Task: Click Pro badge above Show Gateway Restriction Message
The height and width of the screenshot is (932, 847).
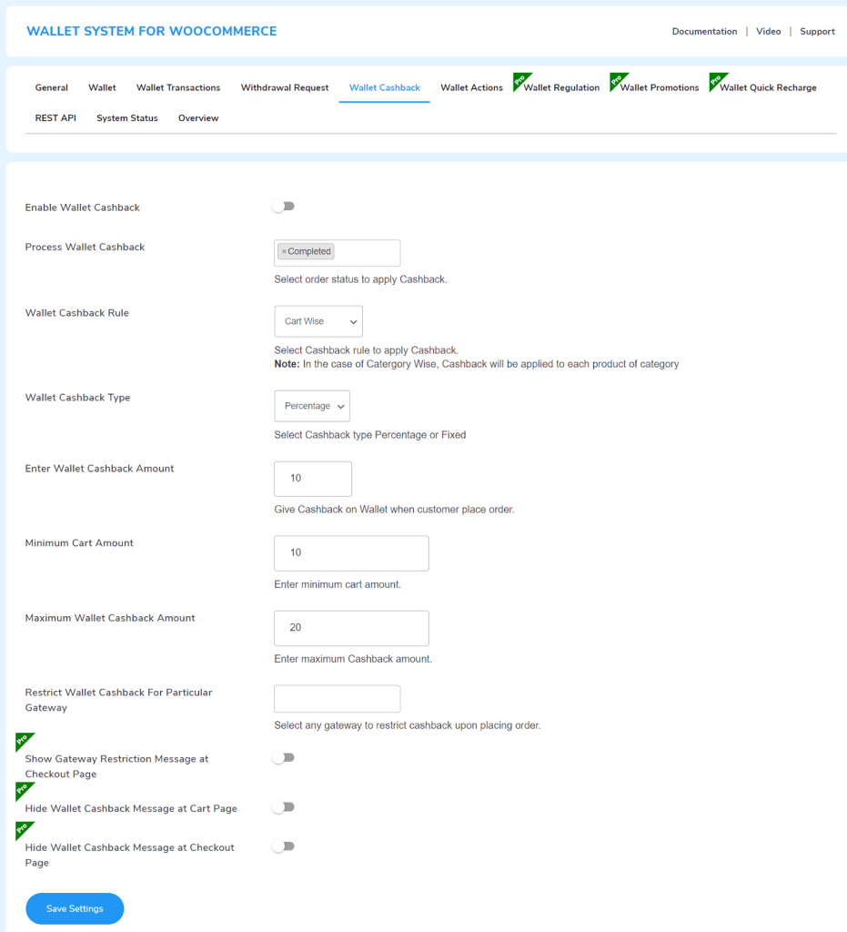Action: 24,741
